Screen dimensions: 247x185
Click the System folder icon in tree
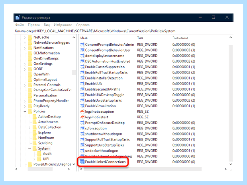point(35,148)
